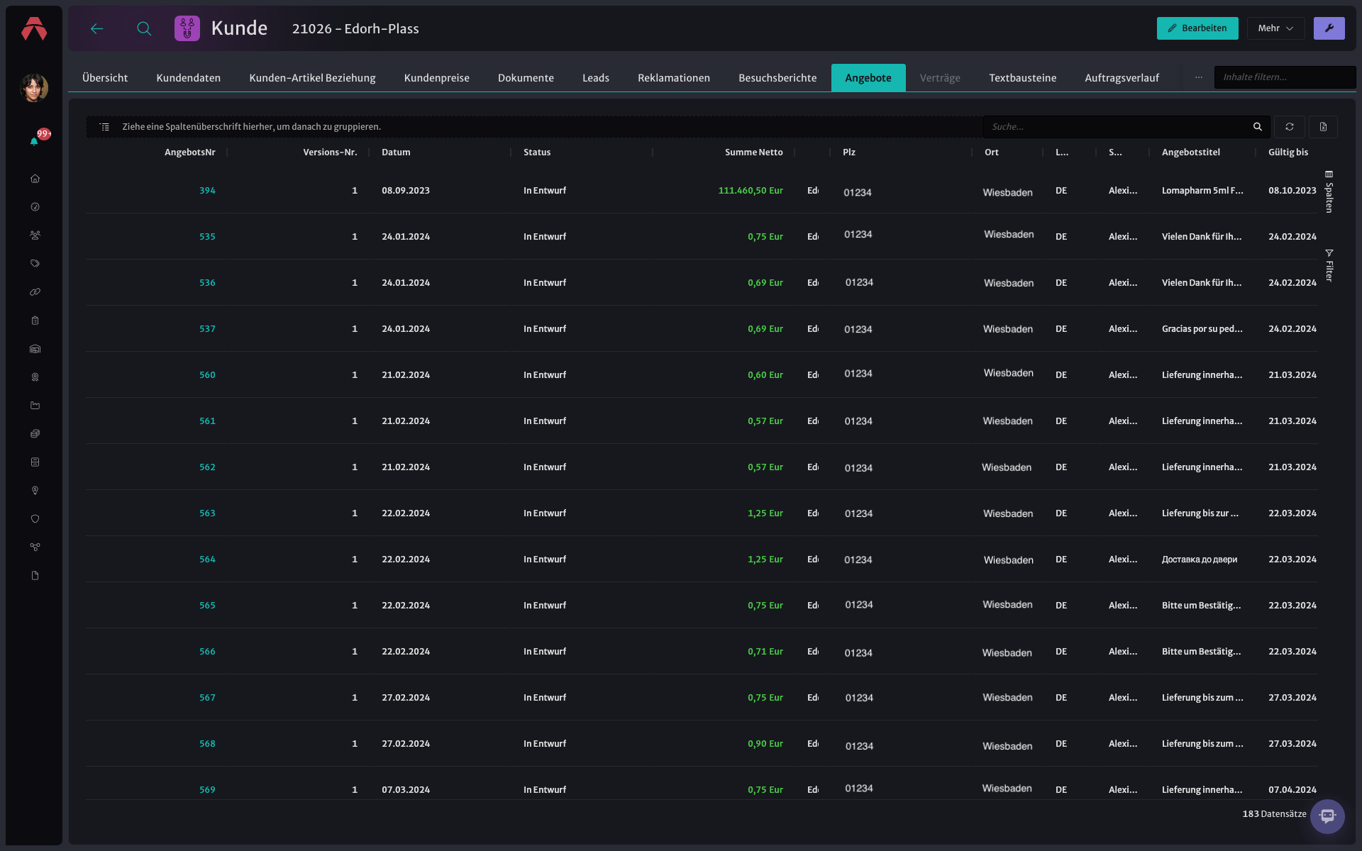Viewport: 1362px width, 851px height.
Task: Open the chat support bubble
Action: click(1327, 816)
